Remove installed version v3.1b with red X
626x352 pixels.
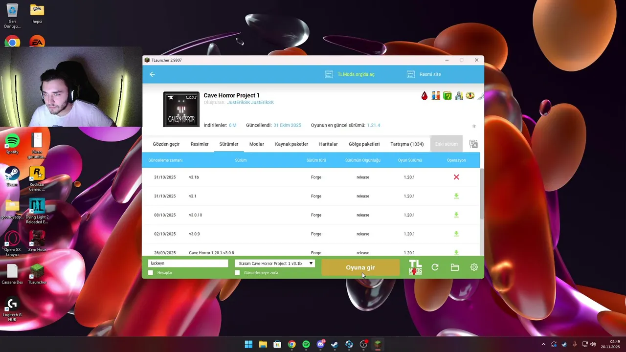pyautogui.click(x=456, y=177)
